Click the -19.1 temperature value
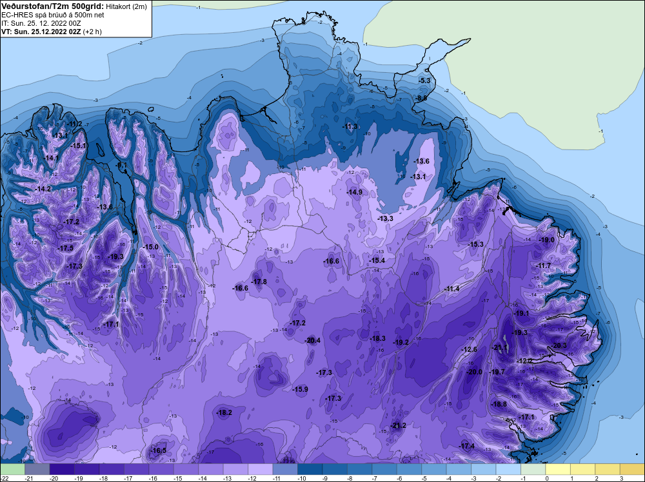 tap(522, 313)
